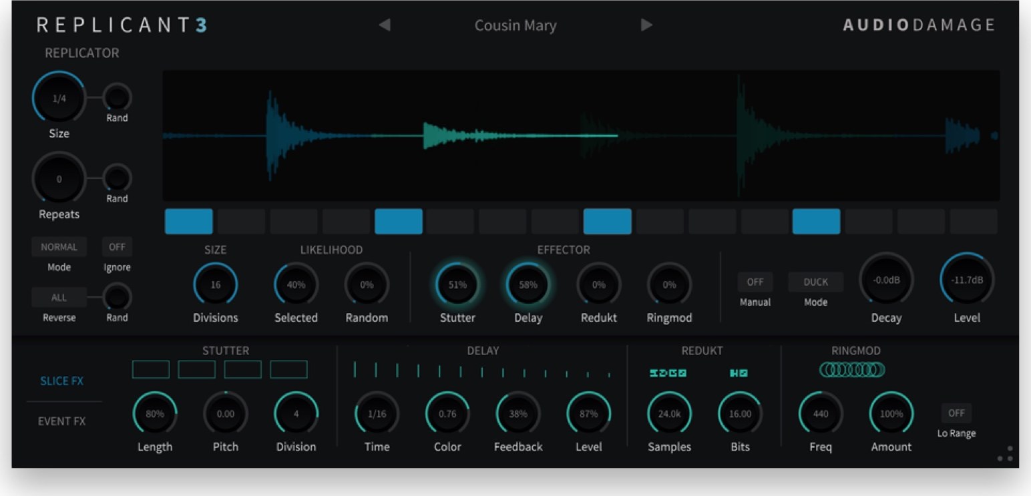Click the Random likelihood knob
1031x496 pixels.
[x=367, y=284]
